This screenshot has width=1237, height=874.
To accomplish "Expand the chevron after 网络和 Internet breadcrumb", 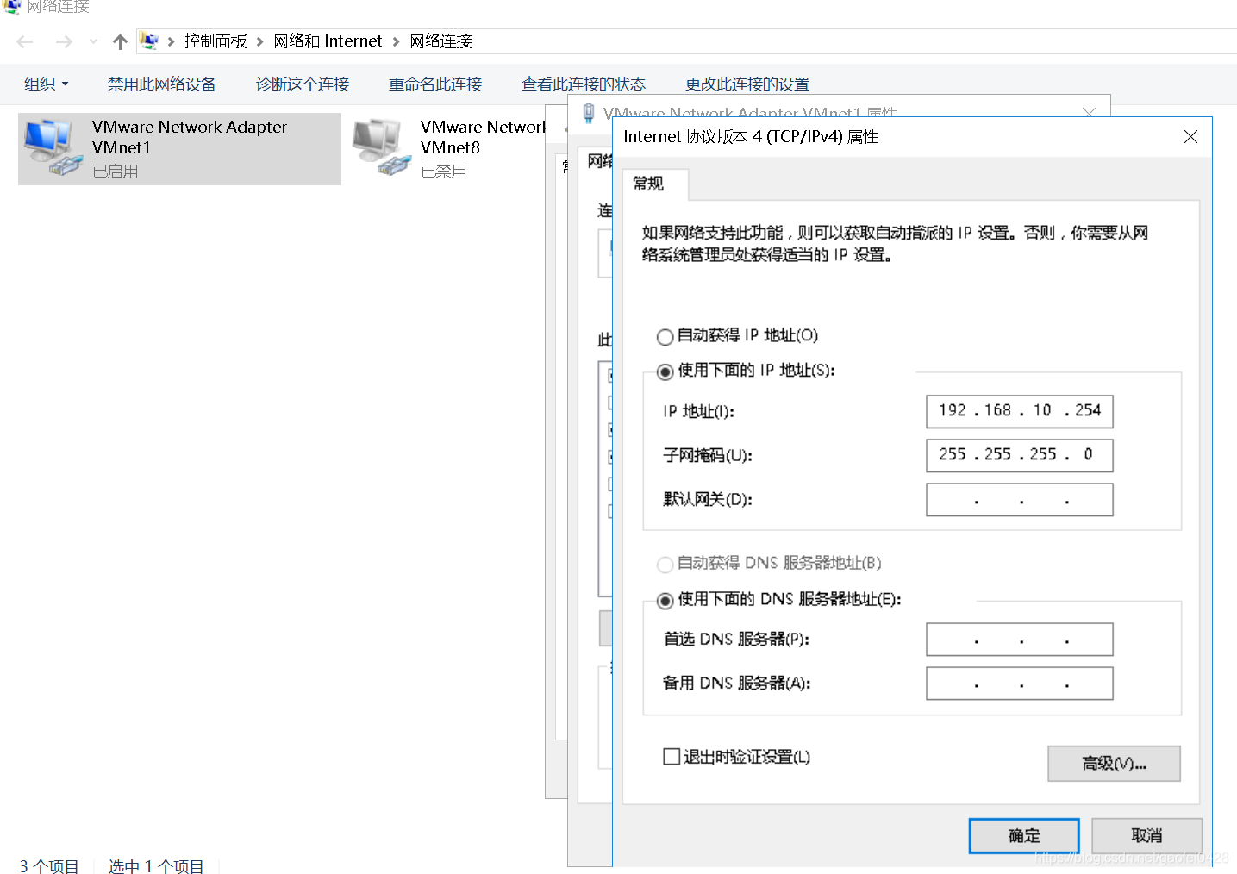I will [x=397, y=41].
